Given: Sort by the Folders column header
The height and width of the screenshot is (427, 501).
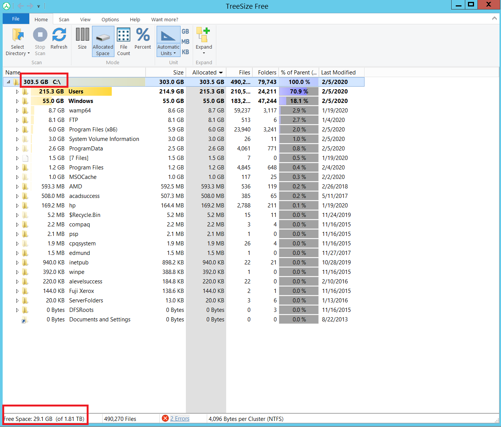Looking at the screenshot, I should click(x=266, y=72).
